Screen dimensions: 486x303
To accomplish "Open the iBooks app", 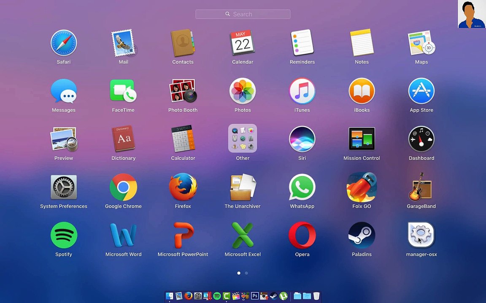I will pos(362,91).
